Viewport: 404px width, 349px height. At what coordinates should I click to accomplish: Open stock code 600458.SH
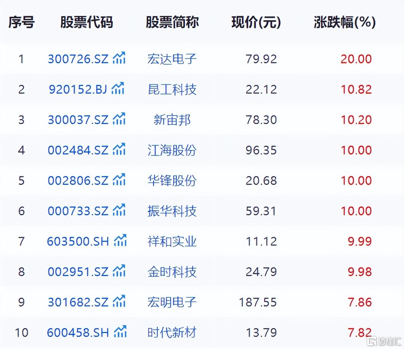coord(78,333)
